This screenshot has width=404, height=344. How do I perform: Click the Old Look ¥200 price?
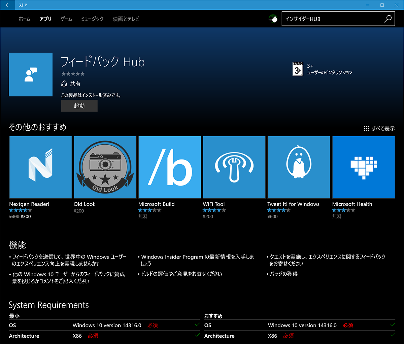click(79, 211)
